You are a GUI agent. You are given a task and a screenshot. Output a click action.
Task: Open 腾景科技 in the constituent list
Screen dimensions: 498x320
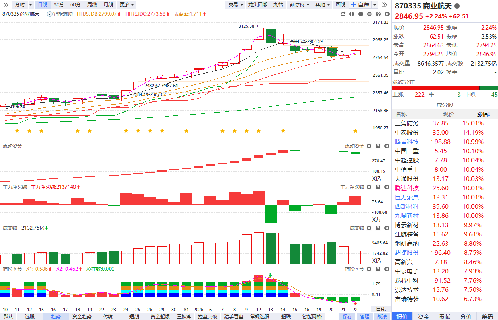pyautogui.click(x=407, y=142)
